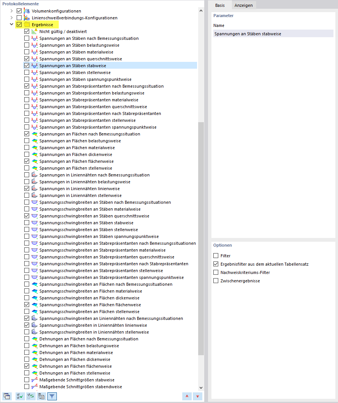Check the Linienschweißverbindungs-Konfigurationen checkbox
Viewport: 338px width, 403px height.
tap(19, 18)
